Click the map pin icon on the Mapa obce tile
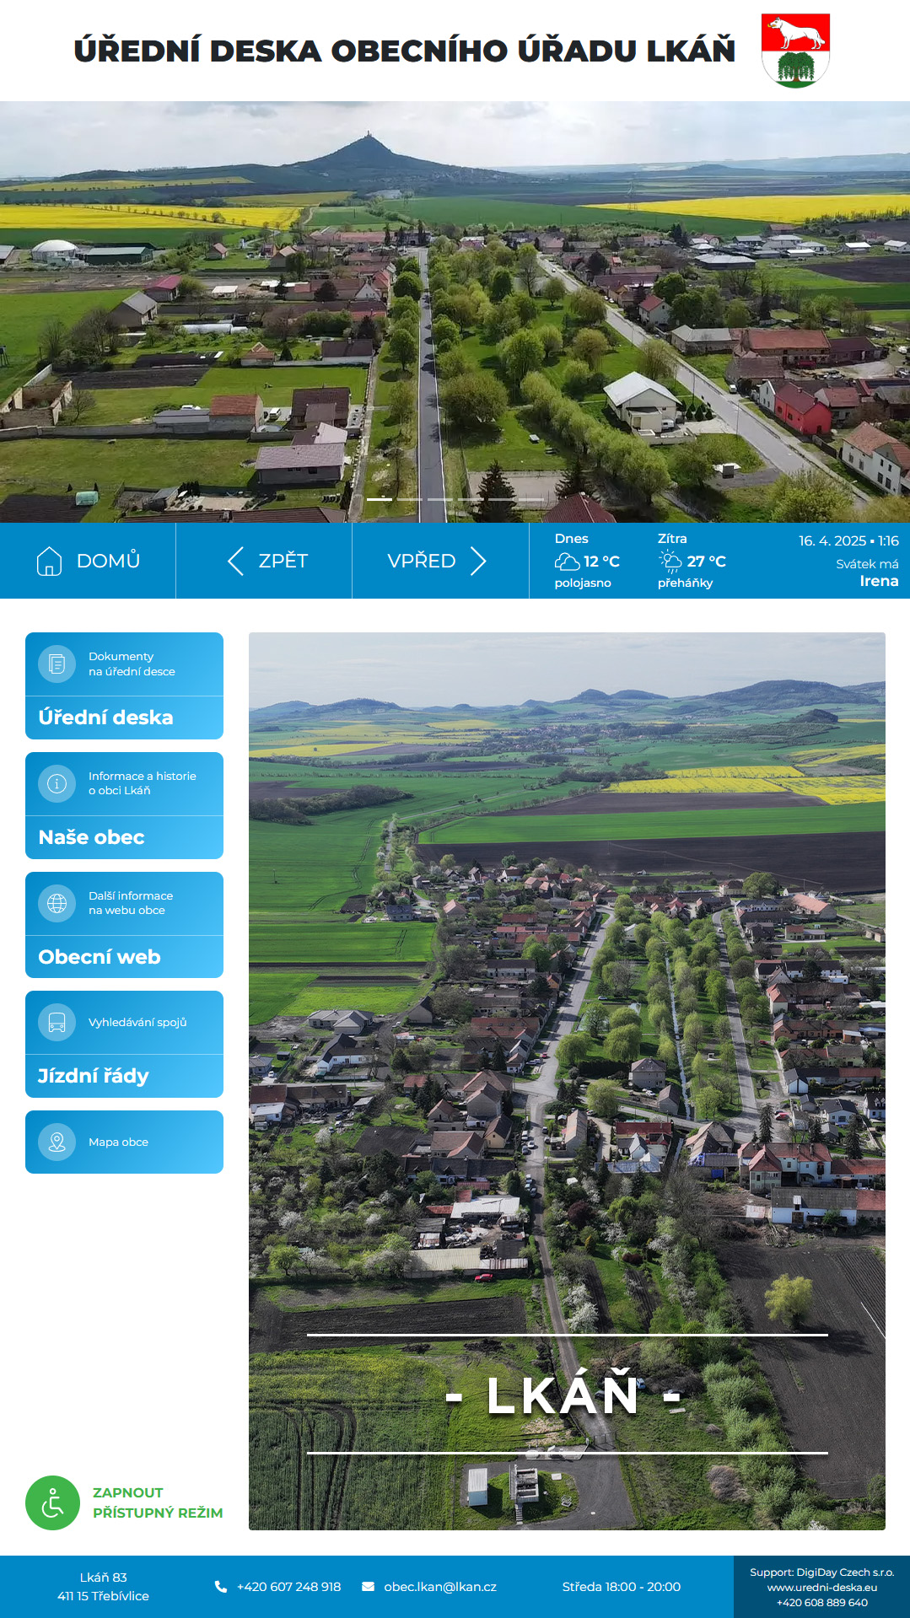 click(x=57, y=1142)
